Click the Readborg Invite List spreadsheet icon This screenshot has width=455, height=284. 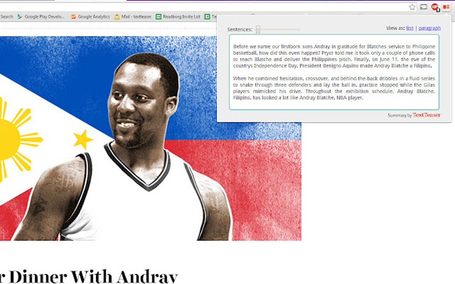tap(158, 16)
